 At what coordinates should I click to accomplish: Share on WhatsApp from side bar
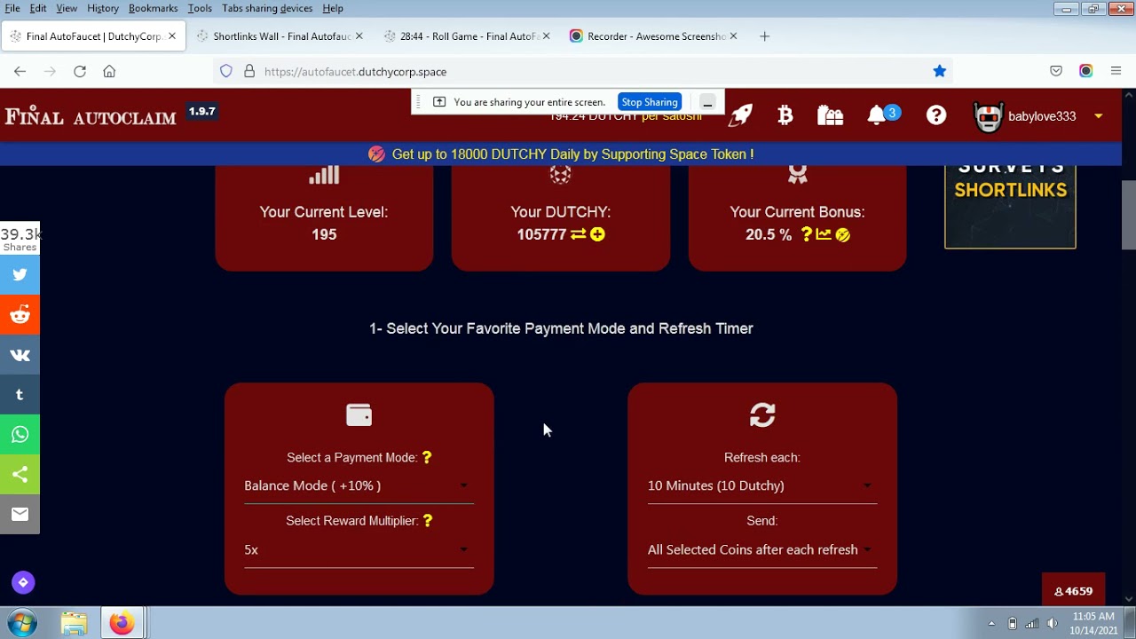pyautogui.click(x=20, y=435)
